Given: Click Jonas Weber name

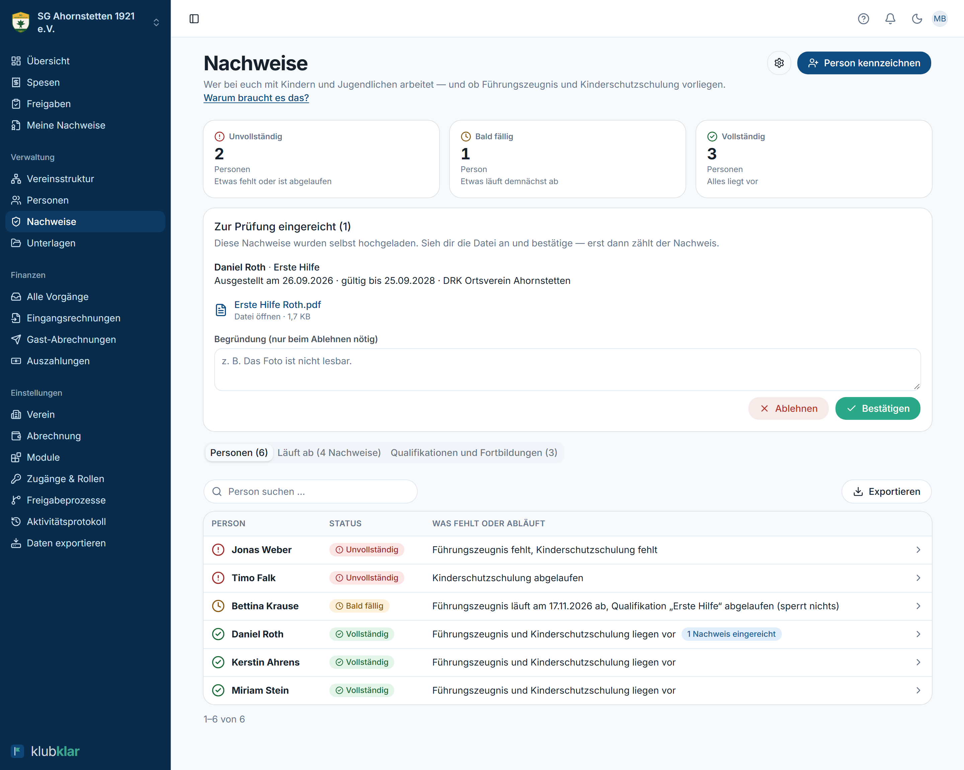Looking at the screenshot, I should [x=261, y=550].
